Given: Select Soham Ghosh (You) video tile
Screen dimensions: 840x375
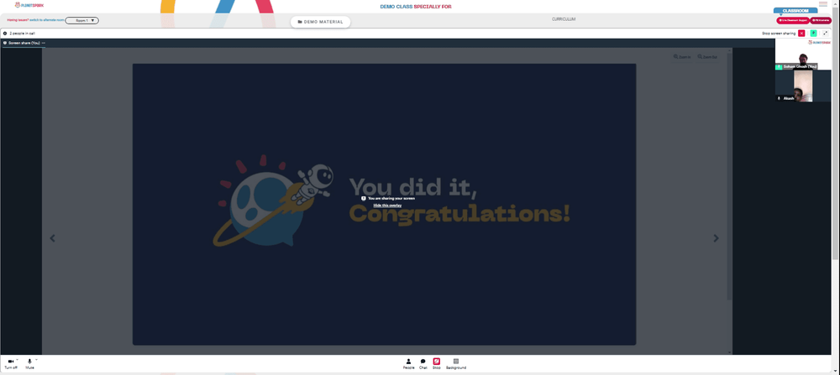Looking at the screenshot, I should [x=803, y=54].
